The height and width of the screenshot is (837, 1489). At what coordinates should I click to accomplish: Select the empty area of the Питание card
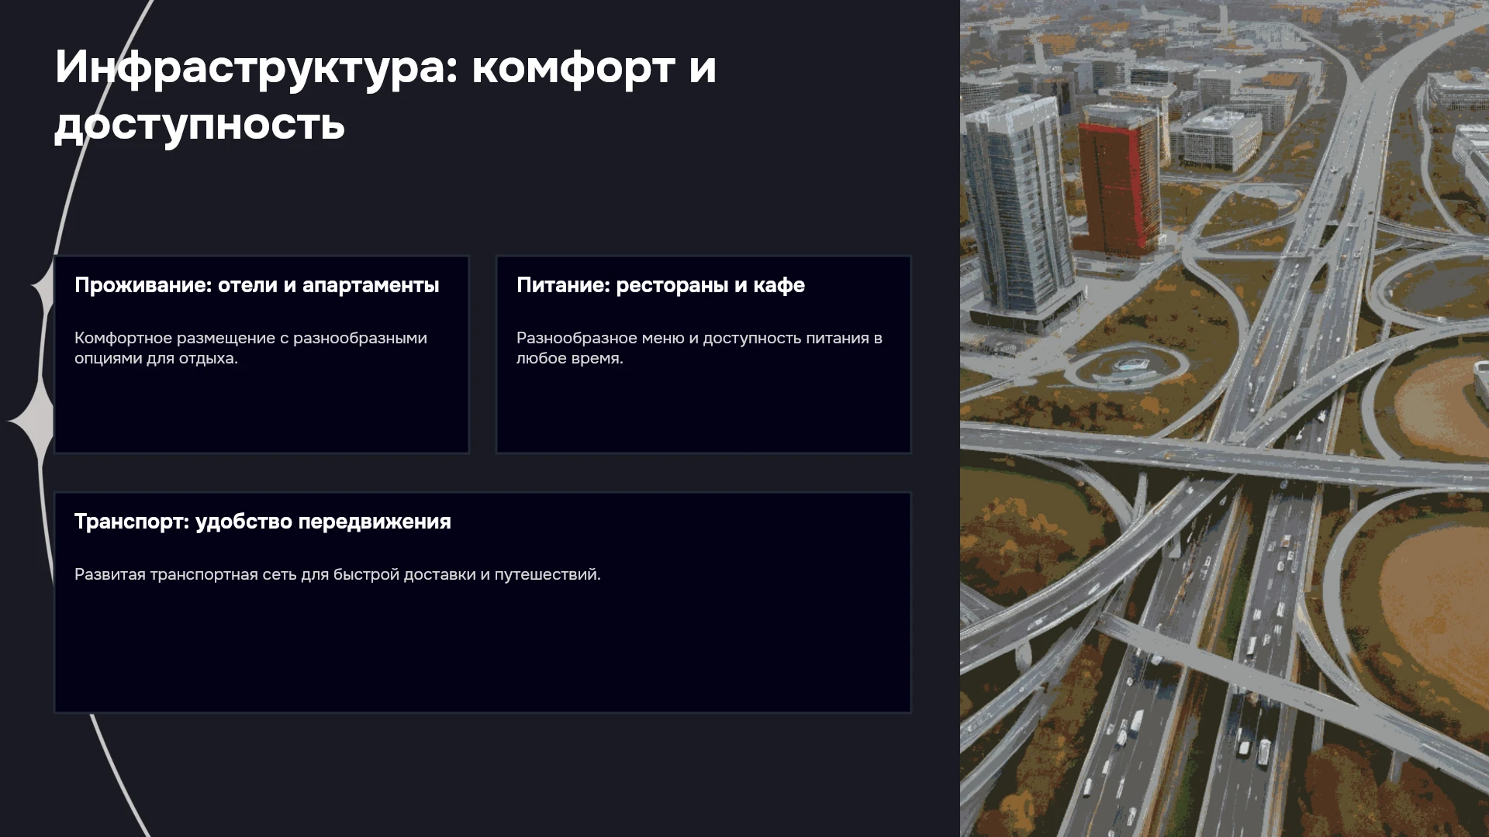703,411
